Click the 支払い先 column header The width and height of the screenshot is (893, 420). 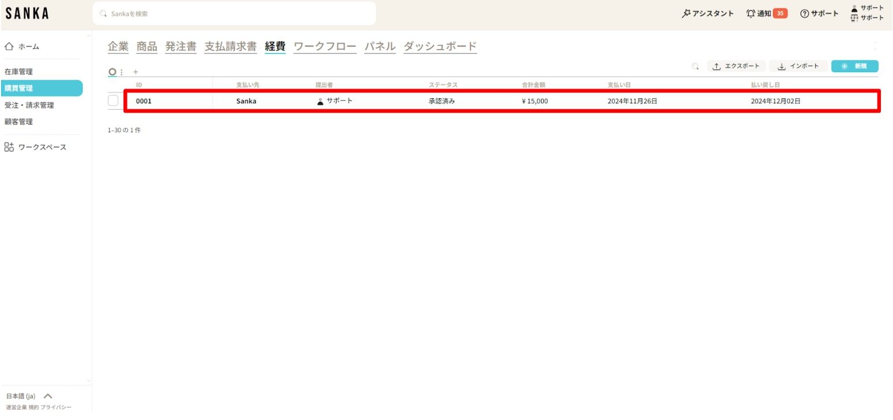248,85
